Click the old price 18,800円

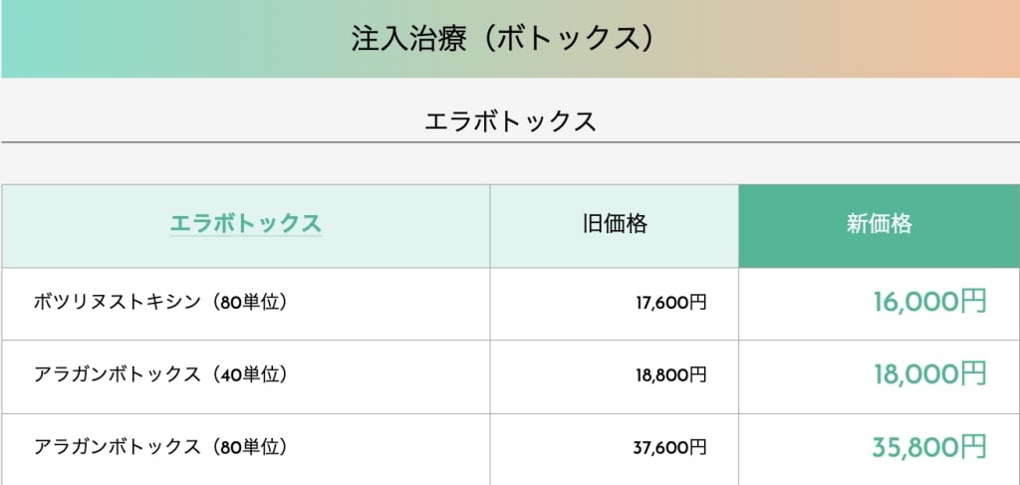[671, 375]
